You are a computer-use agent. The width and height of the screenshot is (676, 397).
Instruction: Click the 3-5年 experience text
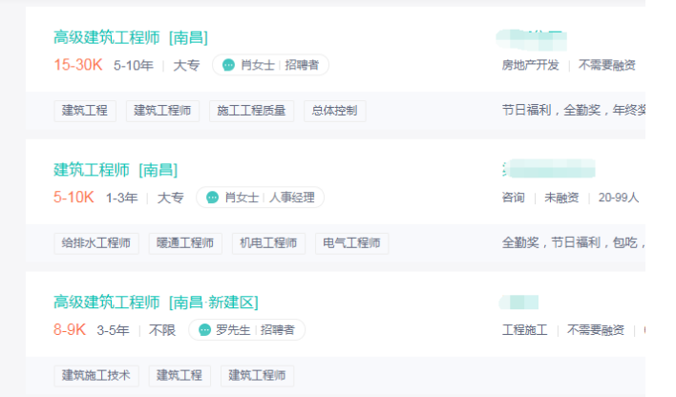coord(113,330)
